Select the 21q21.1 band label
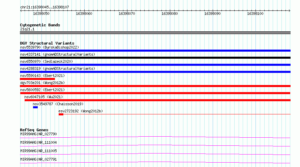The image size is (300, 167). click(27, 29)
